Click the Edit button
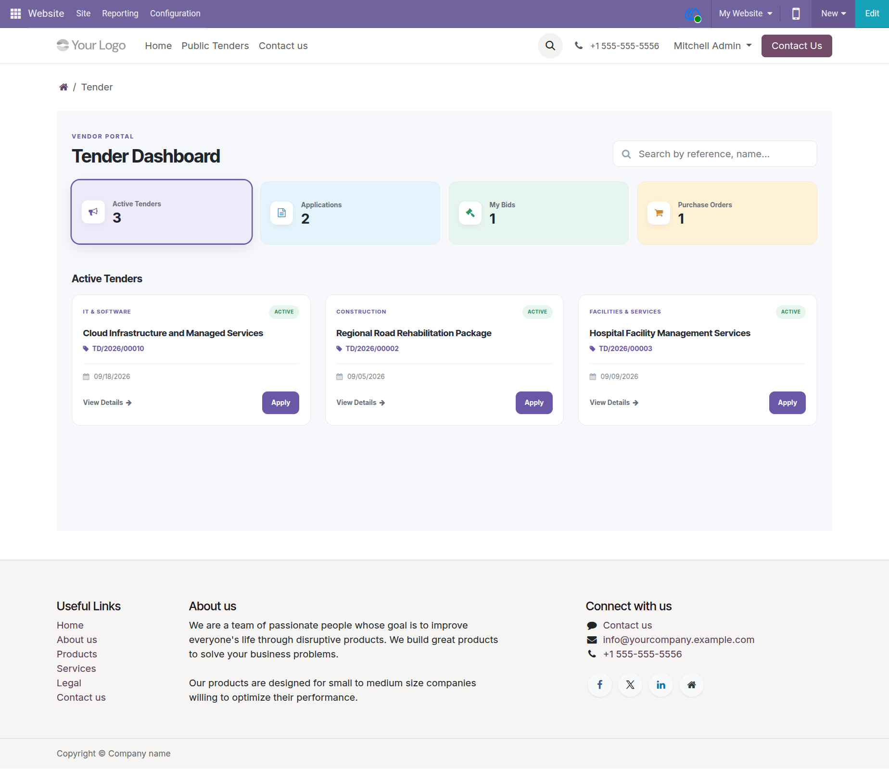This screenshot has width=889, height=769. (872, 13)
